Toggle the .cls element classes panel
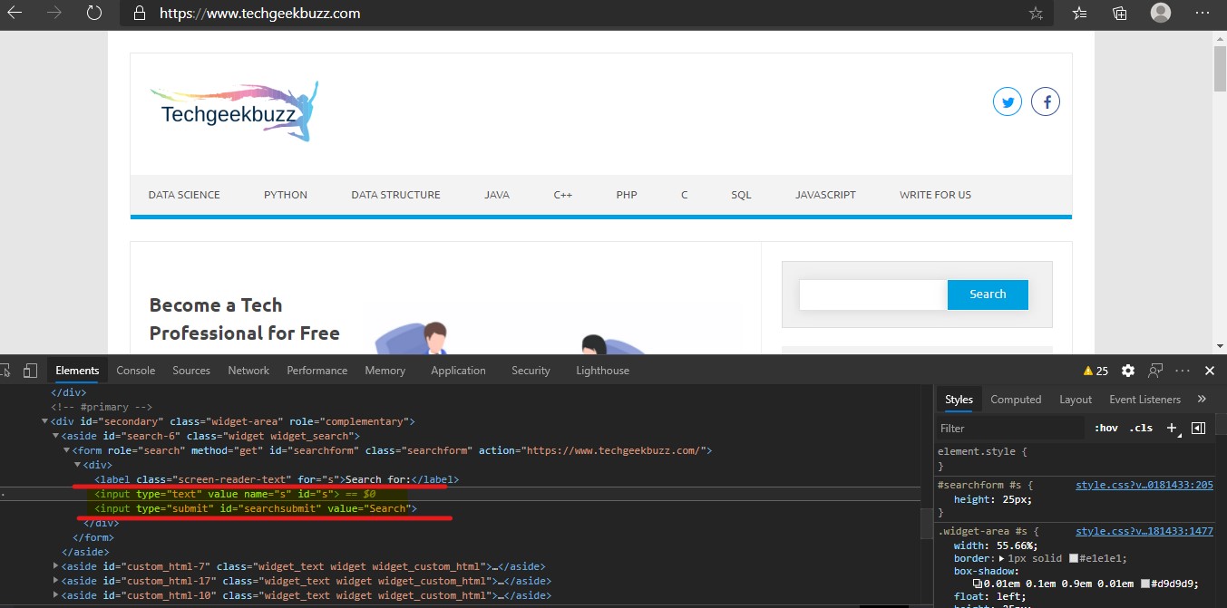The image size is (1227, 608). coord(1141,428)
